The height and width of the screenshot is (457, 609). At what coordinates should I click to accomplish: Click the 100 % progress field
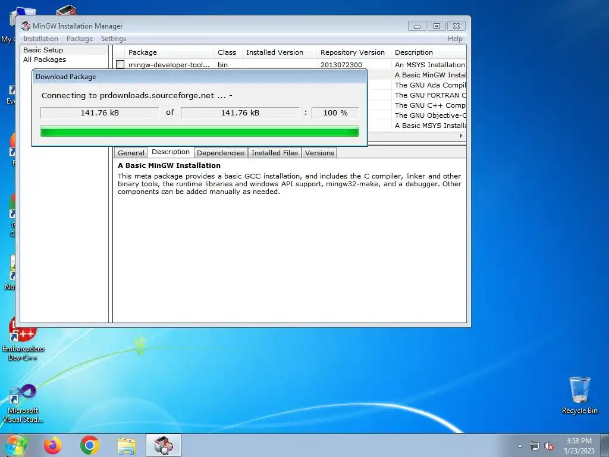click(x=335, y=112)
